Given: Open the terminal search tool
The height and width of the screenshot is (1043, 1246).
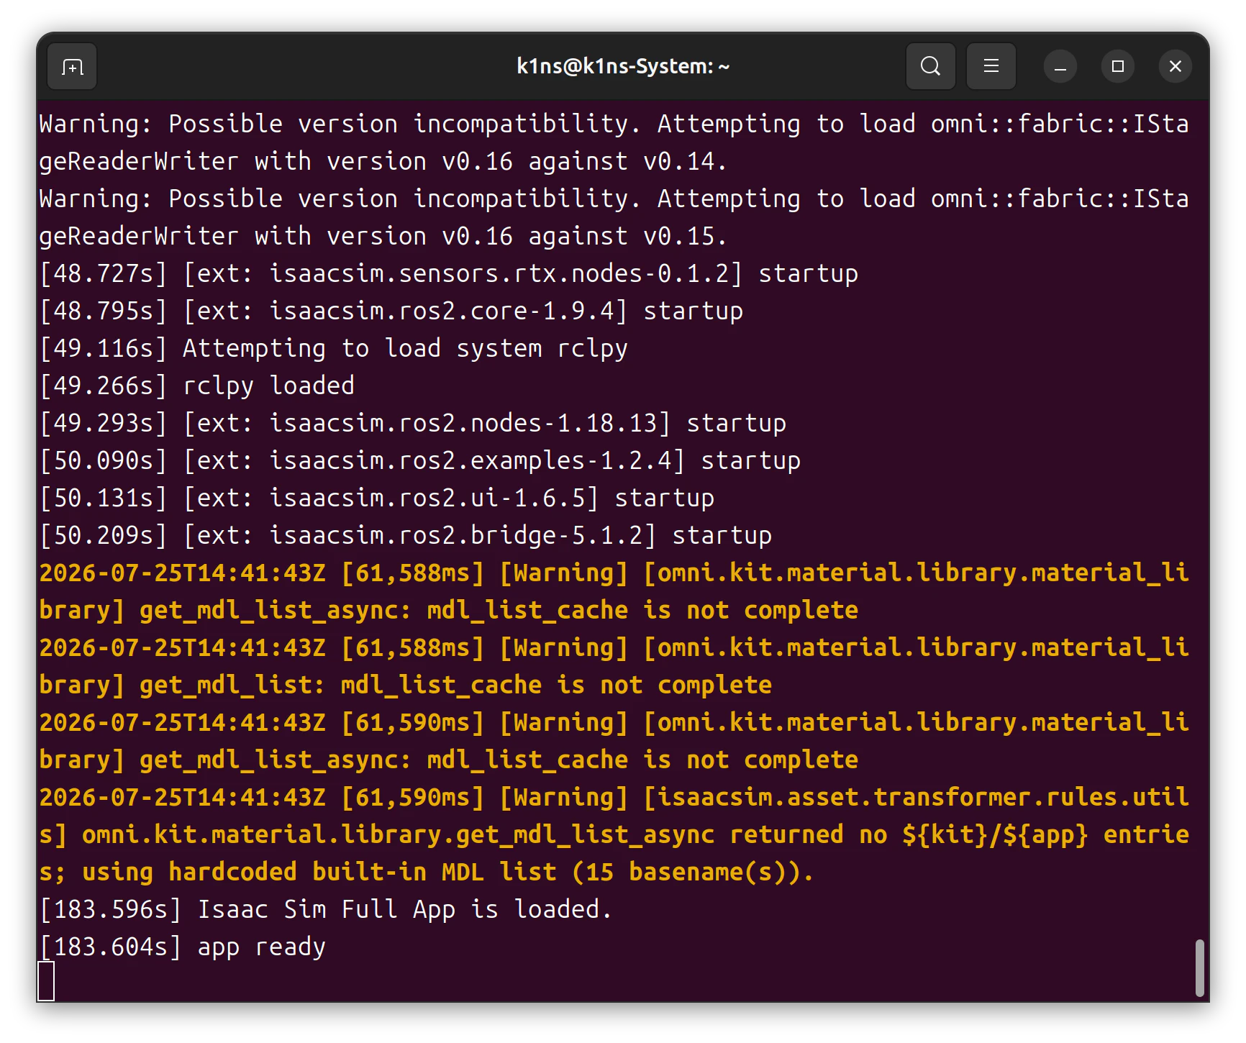Looking at the screenshot, I should point(930,67).
